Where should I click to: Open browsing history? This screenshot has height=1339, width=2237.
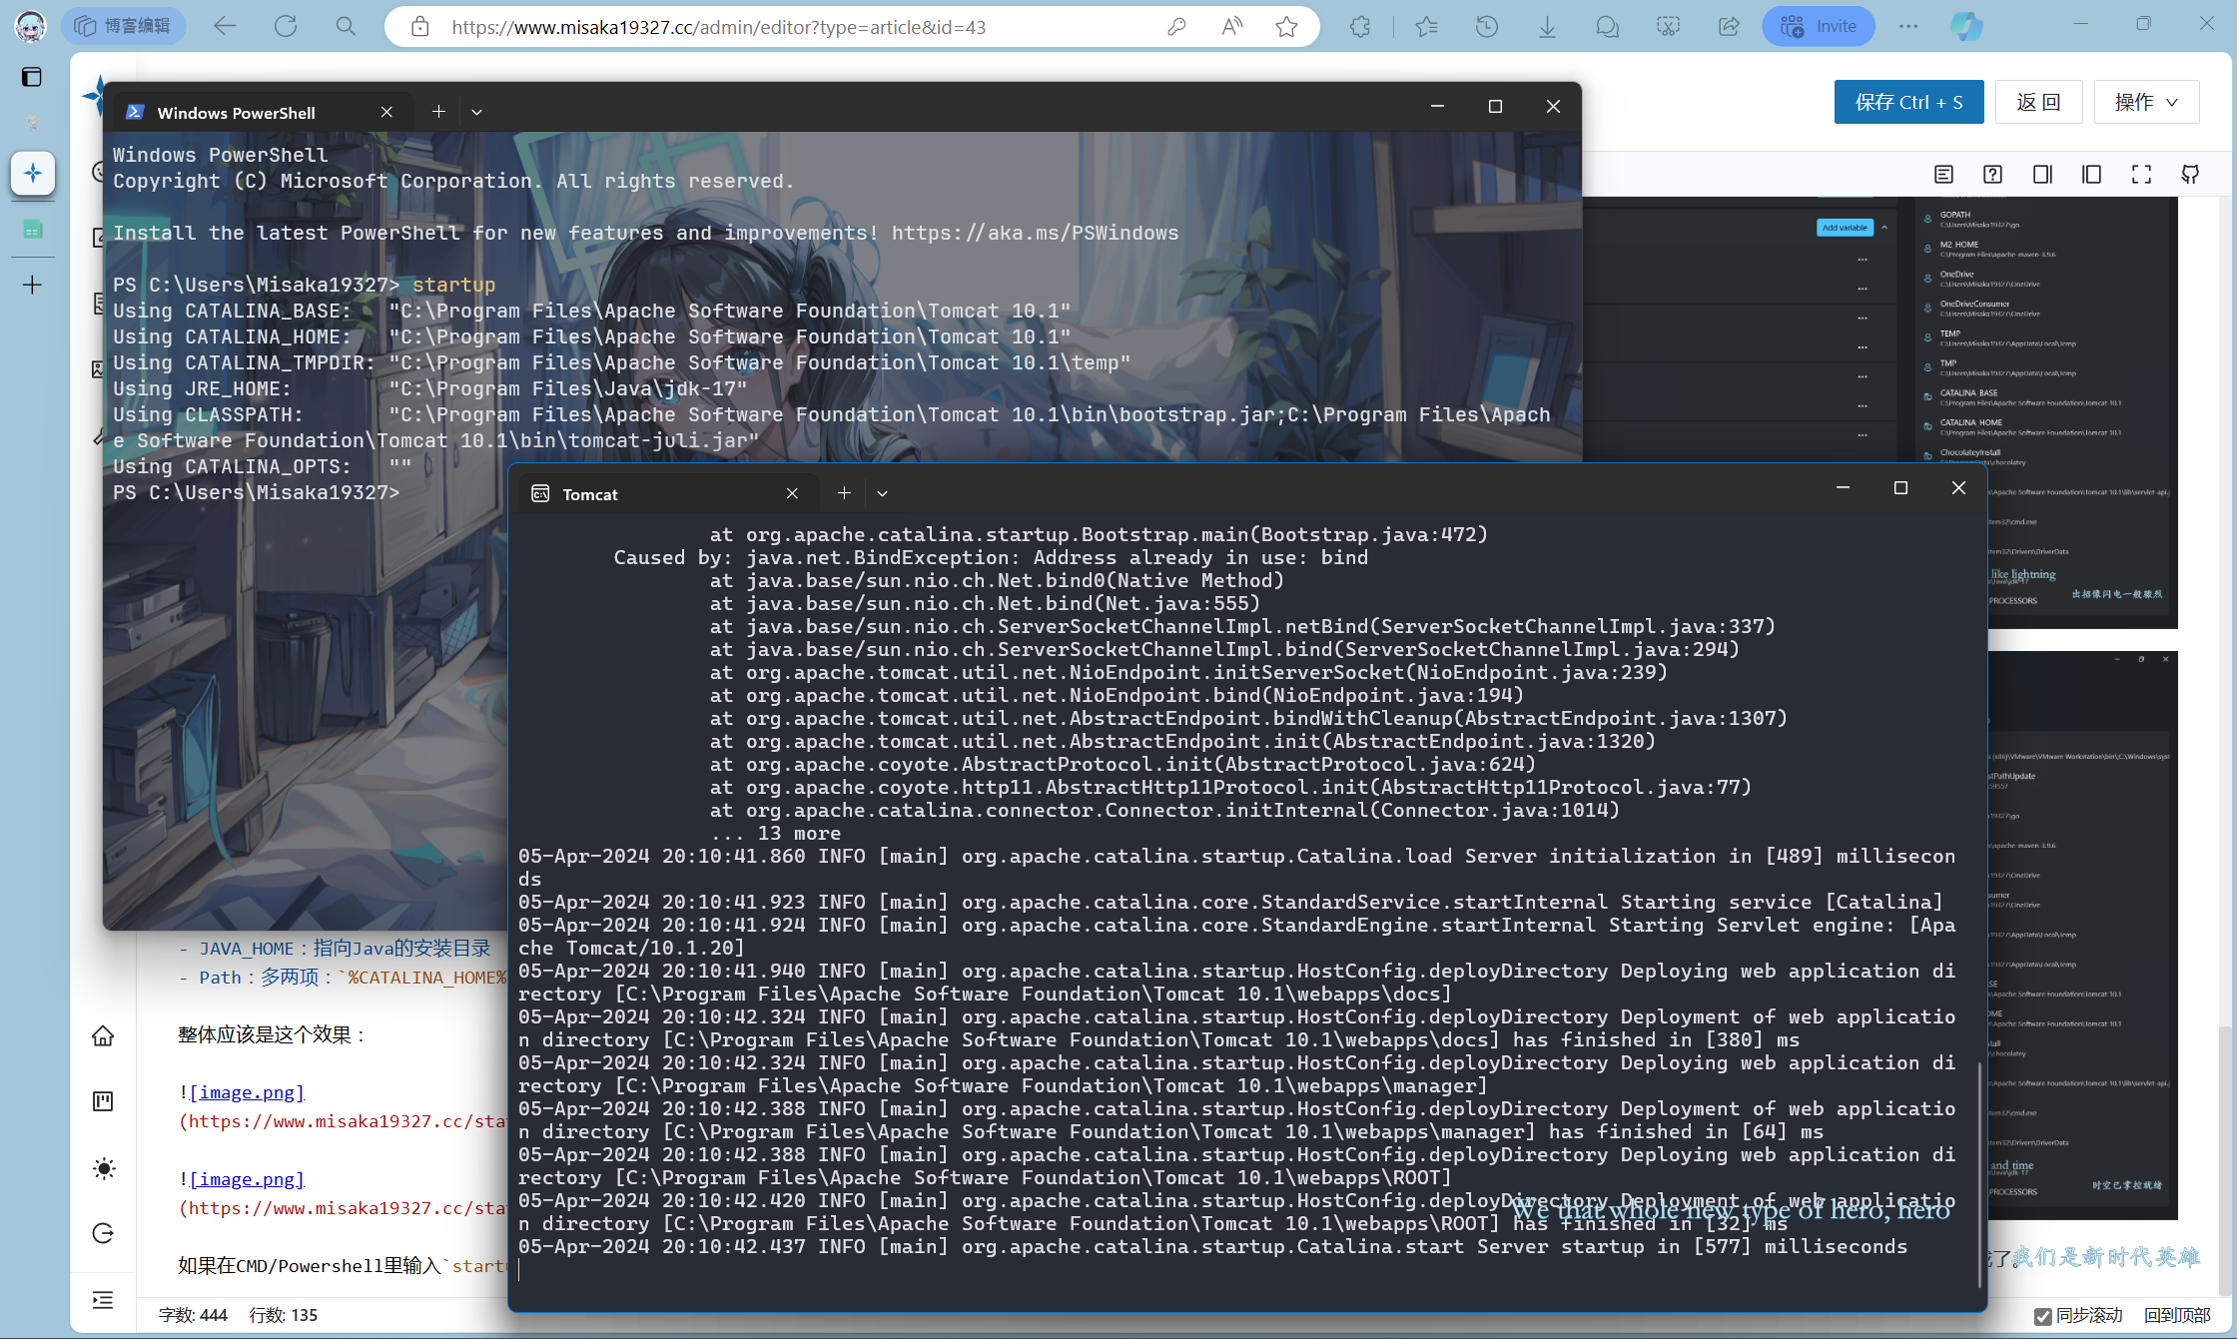click(x=1487, y=27)
